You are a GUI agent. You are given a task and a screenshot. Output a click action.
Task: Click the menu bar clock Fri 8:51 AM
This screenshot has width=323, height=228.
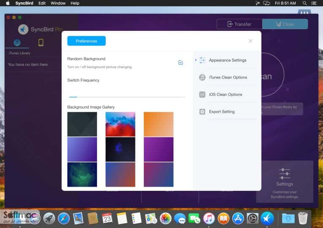(285, 3)
